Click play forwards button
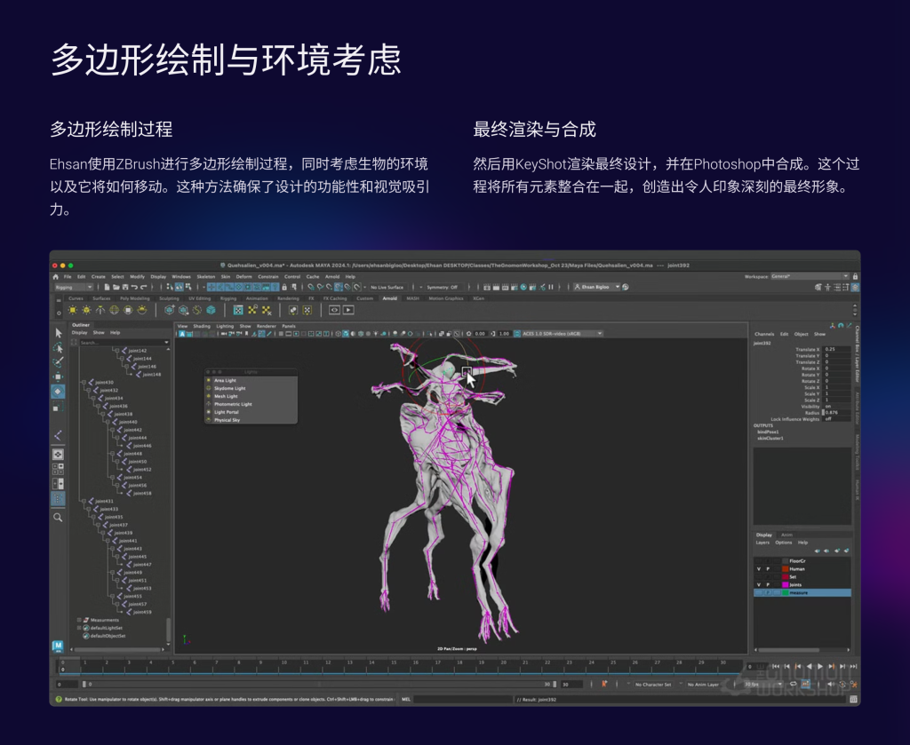The height and width of the screenshot is (745, 910). tap(820, 668)
